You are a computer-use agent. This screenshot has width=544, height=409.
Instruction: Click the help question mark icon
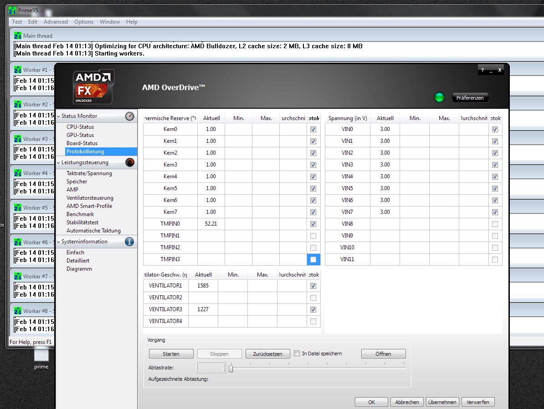point(482,70)
